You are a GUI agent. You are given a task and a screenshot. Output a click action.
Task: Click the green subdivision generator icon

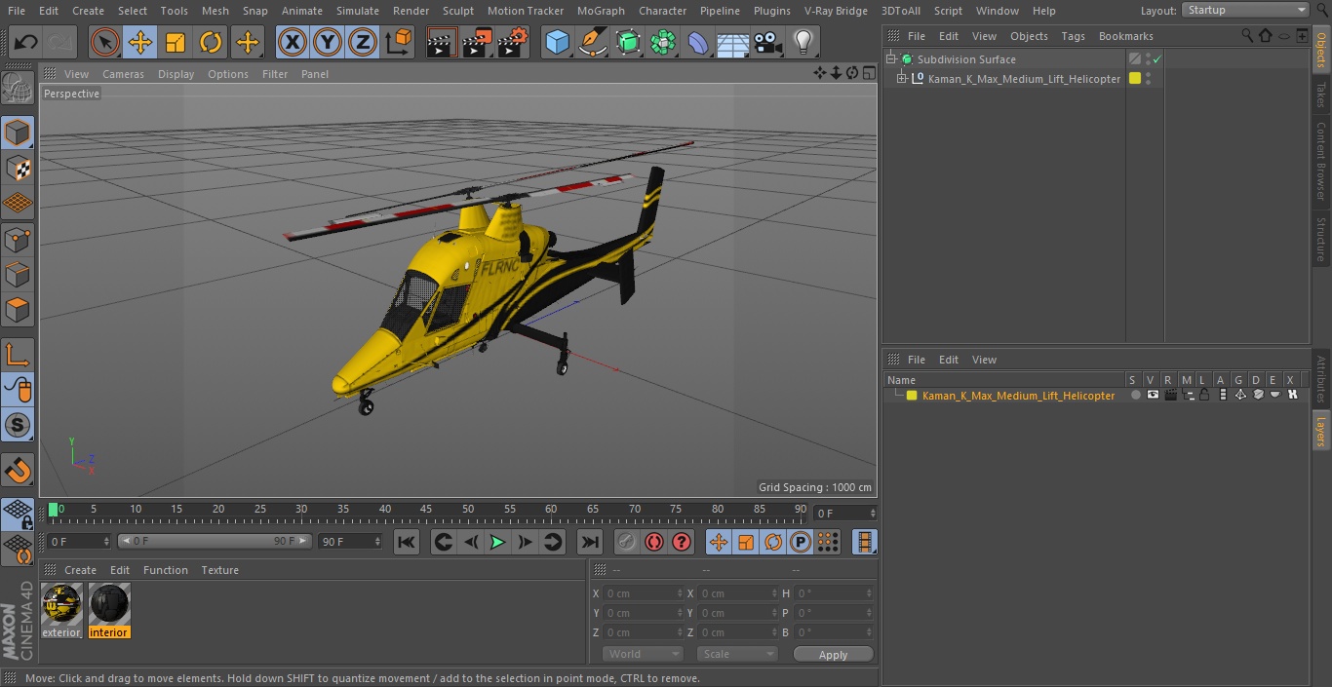point(628,42)
